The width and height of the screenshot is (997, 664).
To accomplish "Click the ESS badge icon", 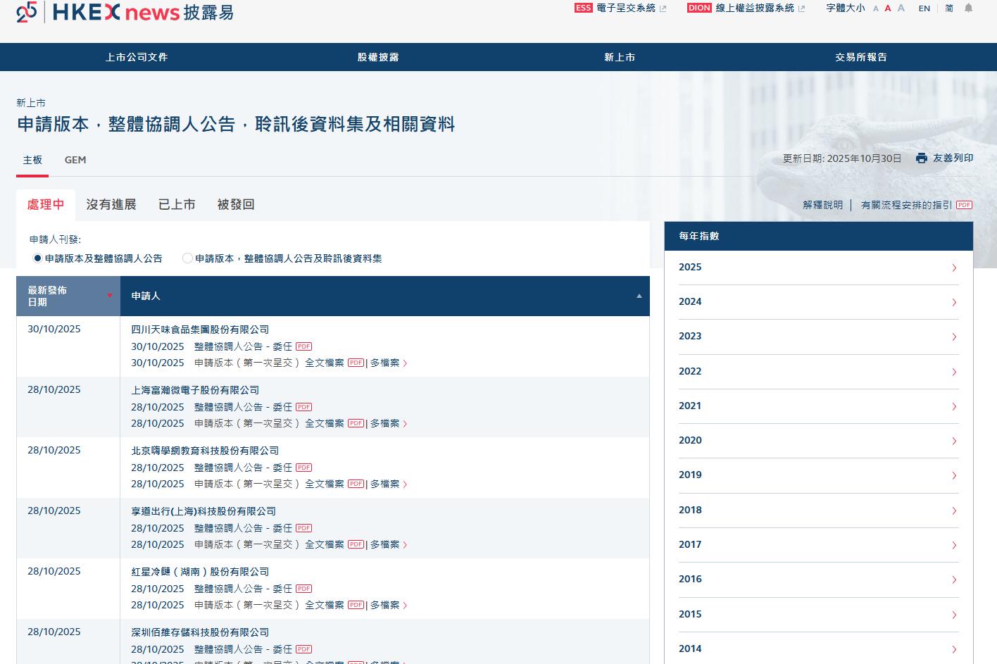I will coord(583,8).
